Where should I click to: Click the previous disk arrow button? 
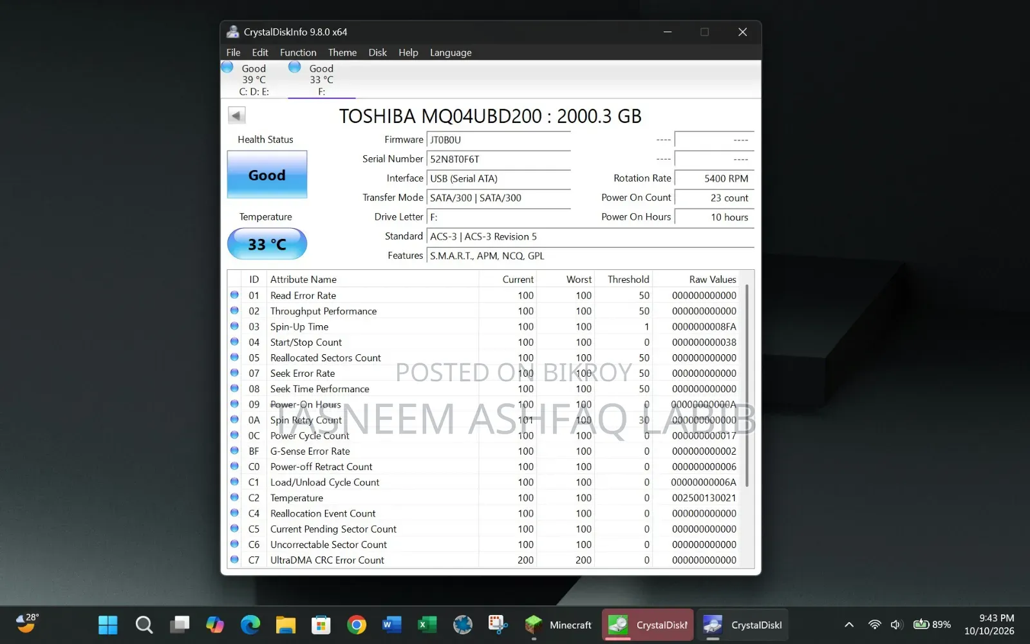(236, 115)
